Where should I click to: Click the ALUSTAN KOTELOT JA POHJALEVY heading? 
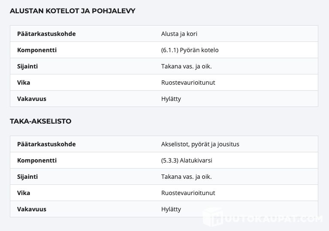click(72, 11)
